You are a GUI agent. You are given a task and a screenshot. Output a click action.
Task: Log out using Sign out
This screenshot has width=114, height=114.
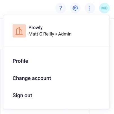click(x=22, y=95)
